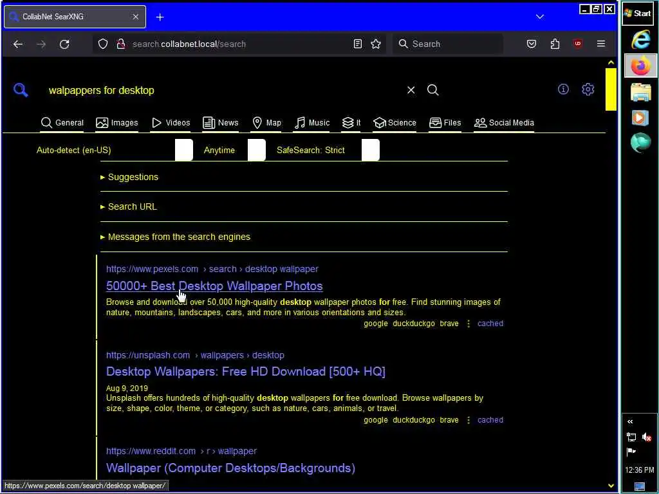Viewport: 659px width, 494px height.
Task: Close the CollabNet SearXNG tab
Action: click(x=135, y=17)
